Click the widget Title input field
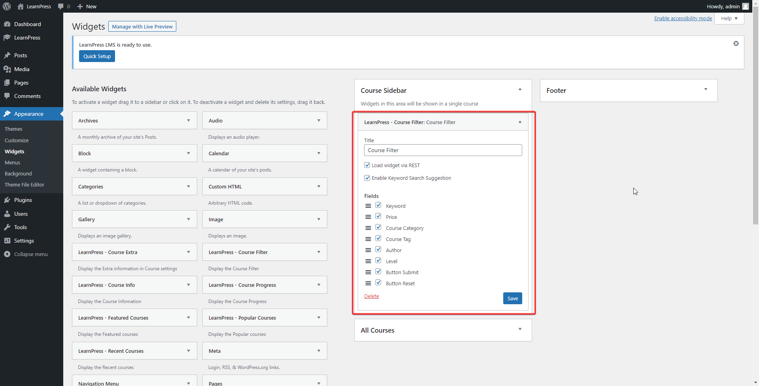759x386 pixels. pos(443,150)
